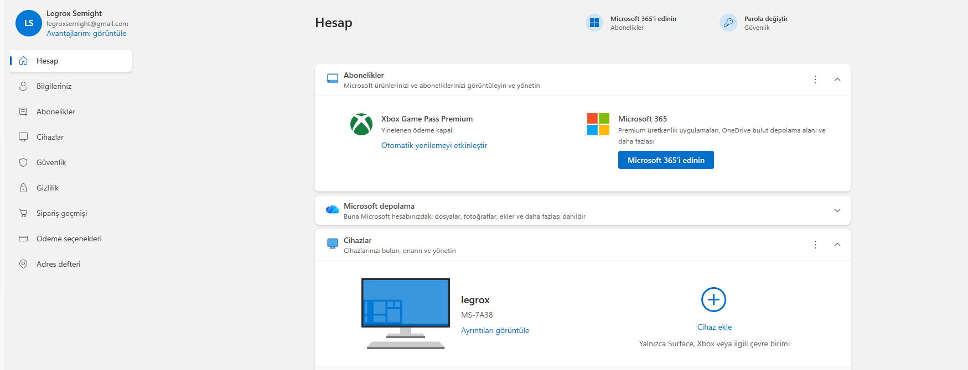The image size is (968, 370).
Task: Expand the Microsoft depolama section
Action: click(x=837, y=210)
